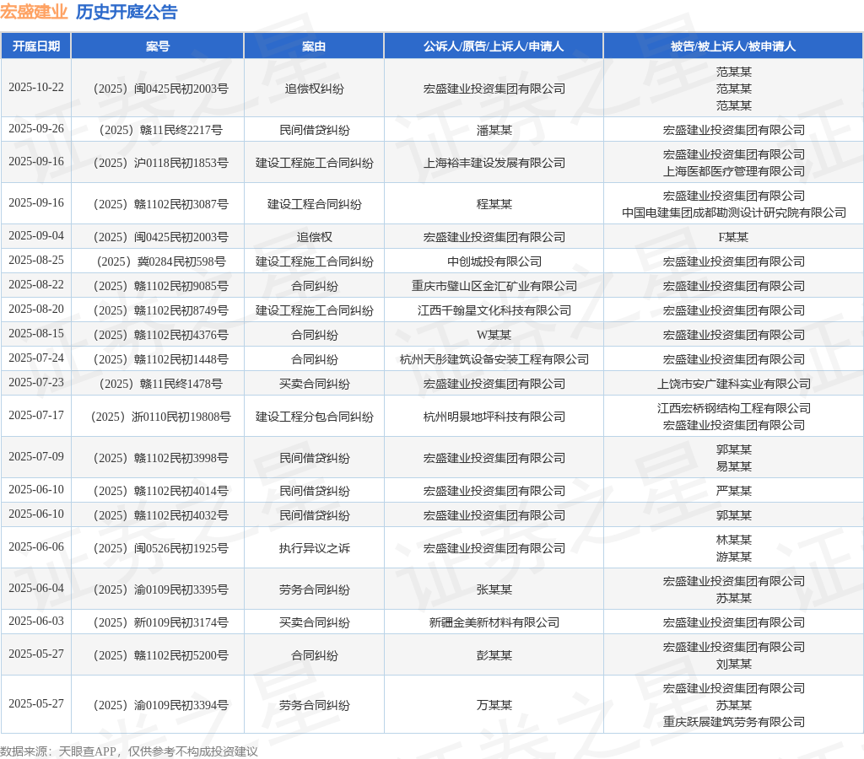
Task: Click plaintiff W某某
Action: click(x=494, y=335)
